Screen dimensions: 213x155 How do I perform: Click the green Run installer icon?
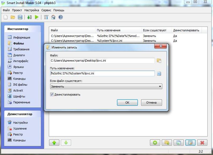[x=37, y=17]
